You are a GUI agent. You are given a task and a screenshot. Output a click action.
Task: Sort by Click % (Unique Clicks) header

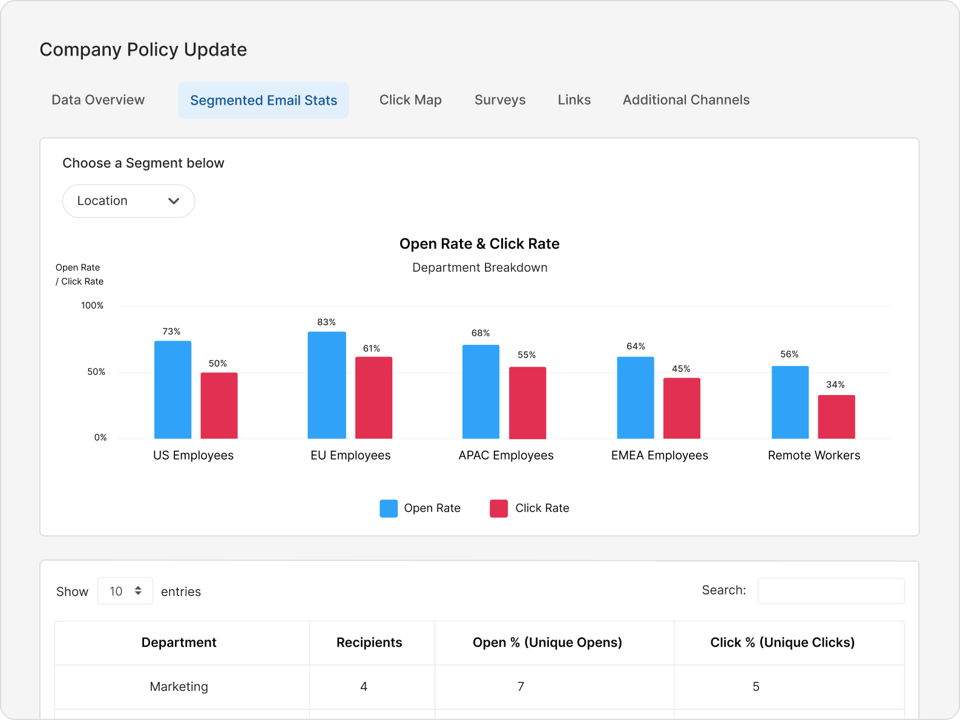point(782,643)
